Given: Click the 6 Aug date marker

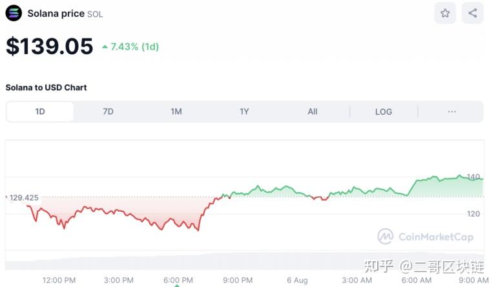Looking at the screenshot, I should tap(297, 281).
